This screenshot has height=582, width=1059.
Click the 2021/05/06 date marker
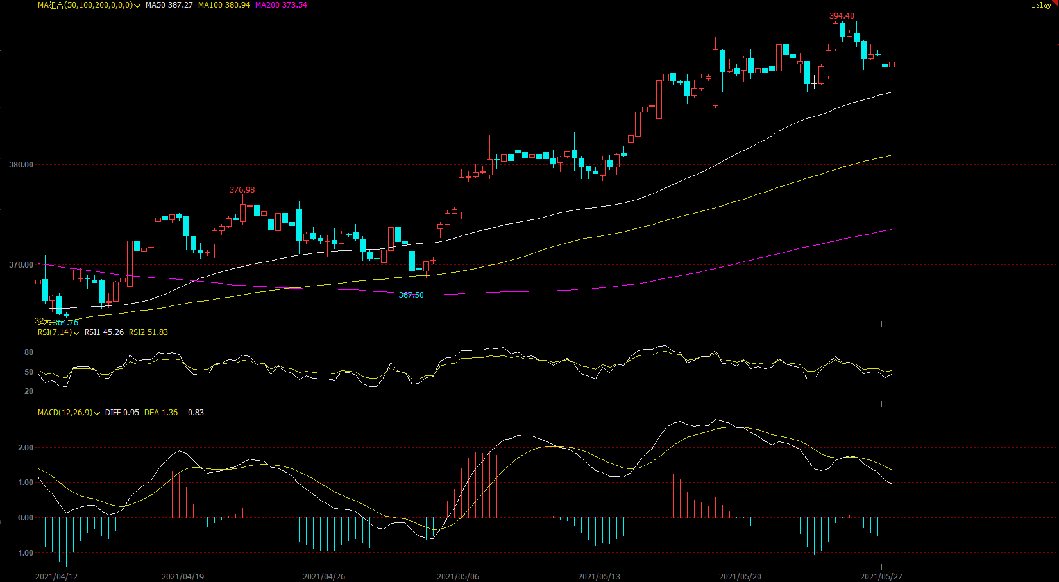[x=458, y=577]
